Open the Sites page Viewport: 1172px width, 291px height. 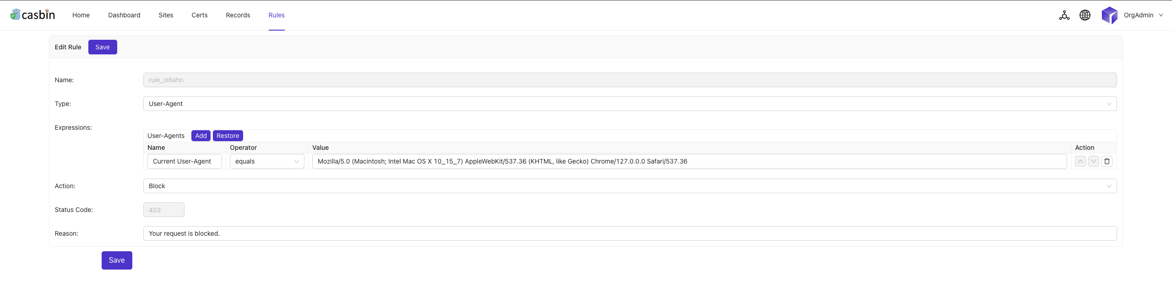165,15
